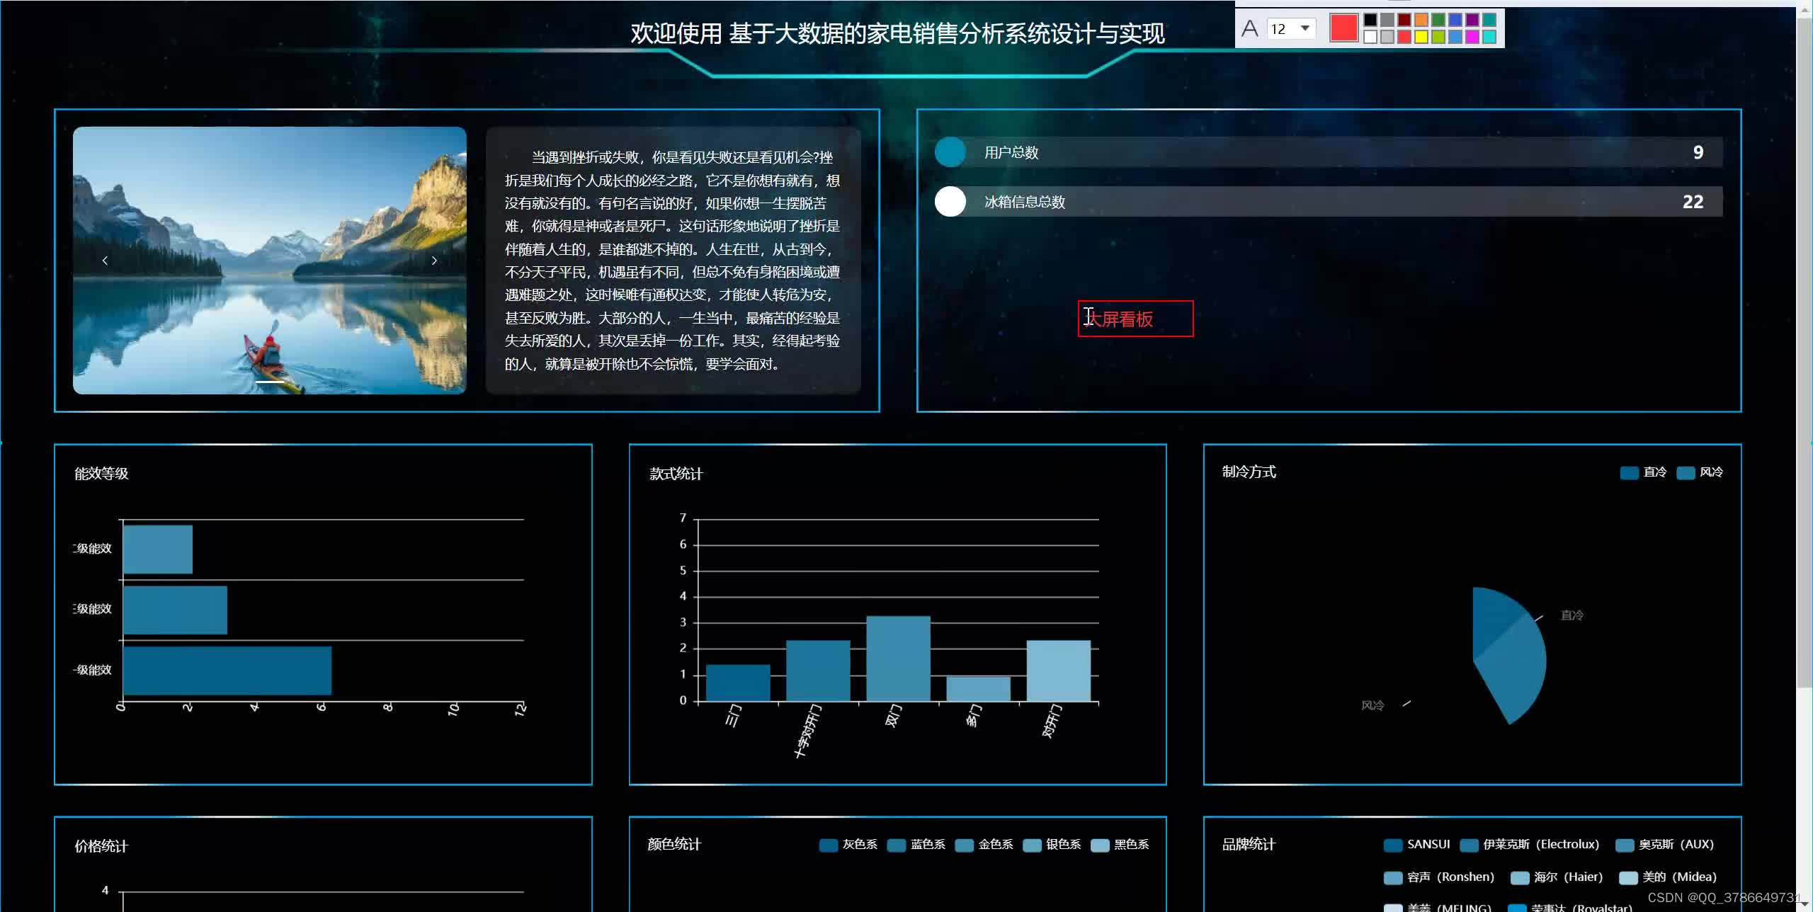The image size is (1813, 912).
Task: Click the 款式统计 chart title
Action: [676, 474]
